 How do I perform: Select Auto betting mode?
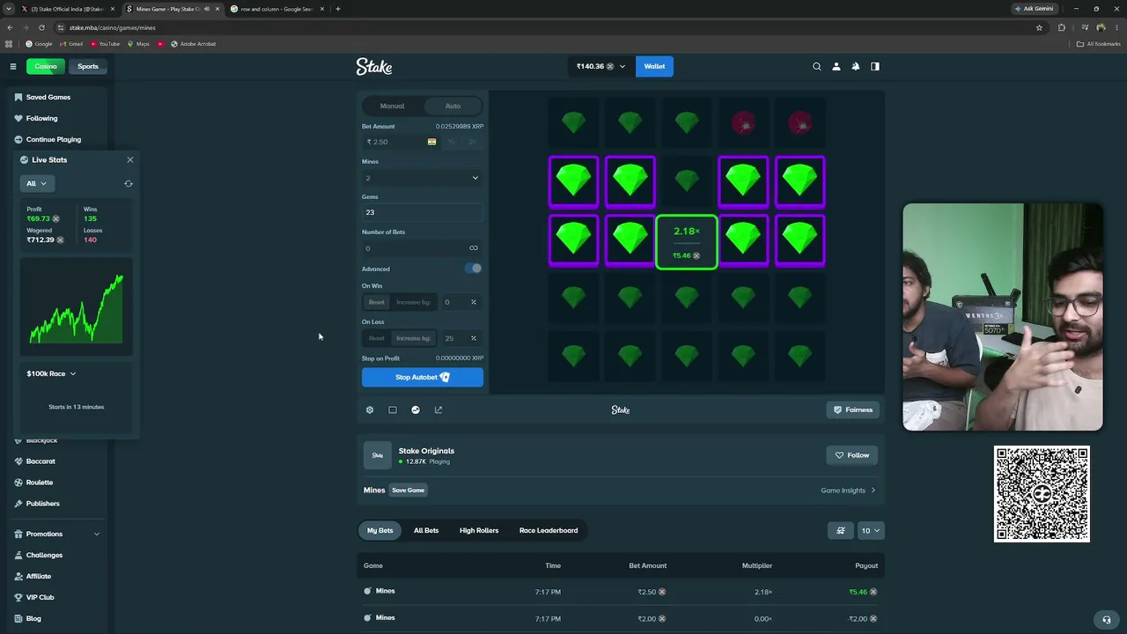tap(453, 106)
